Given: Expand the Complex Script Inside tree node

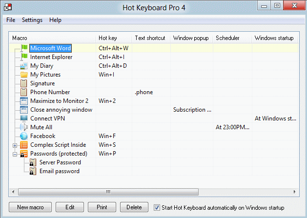Looking at the screenshot, I should [x=15, y=145].
